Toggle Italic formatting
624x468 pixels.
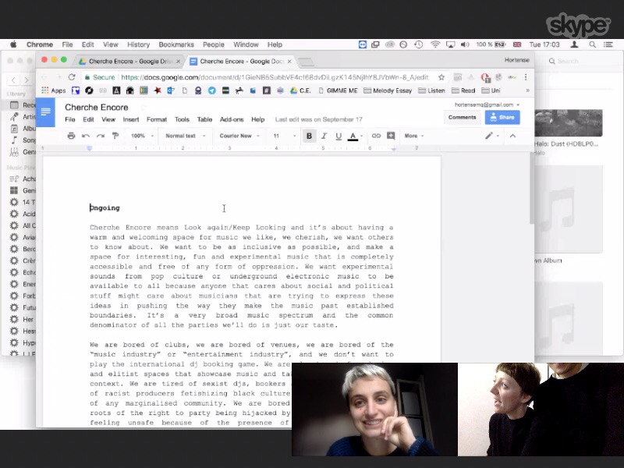tap(324, 136)
